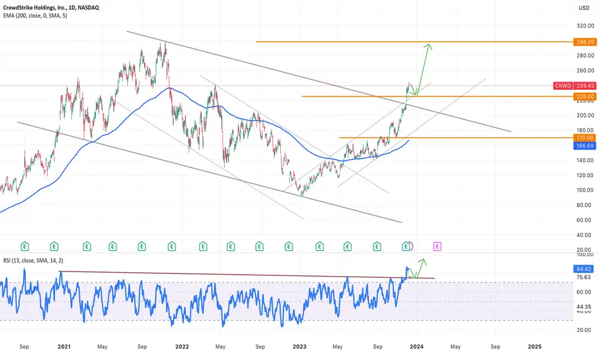The image size is (599, 353).
Task: Click the 2024 time axis label
Action: click(416, 347)
